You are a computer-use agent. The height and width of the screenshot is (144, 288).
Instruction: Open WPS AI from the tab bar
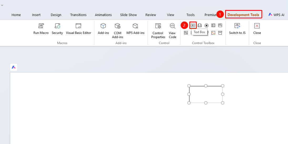point(276,15)
